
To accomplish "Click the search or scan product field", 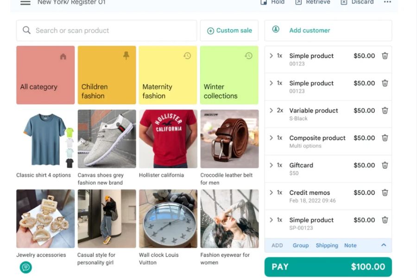I will pyautogui.click(x=107, y=31).
